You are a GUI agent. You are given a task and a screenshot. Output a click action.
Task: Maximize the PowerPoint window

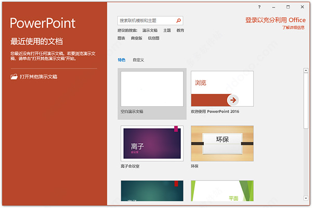click(288, 7)
